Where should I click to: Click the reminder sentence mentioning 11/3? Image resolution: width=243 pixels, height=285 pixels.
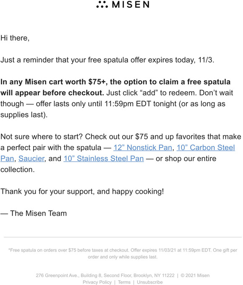[107, 60]
